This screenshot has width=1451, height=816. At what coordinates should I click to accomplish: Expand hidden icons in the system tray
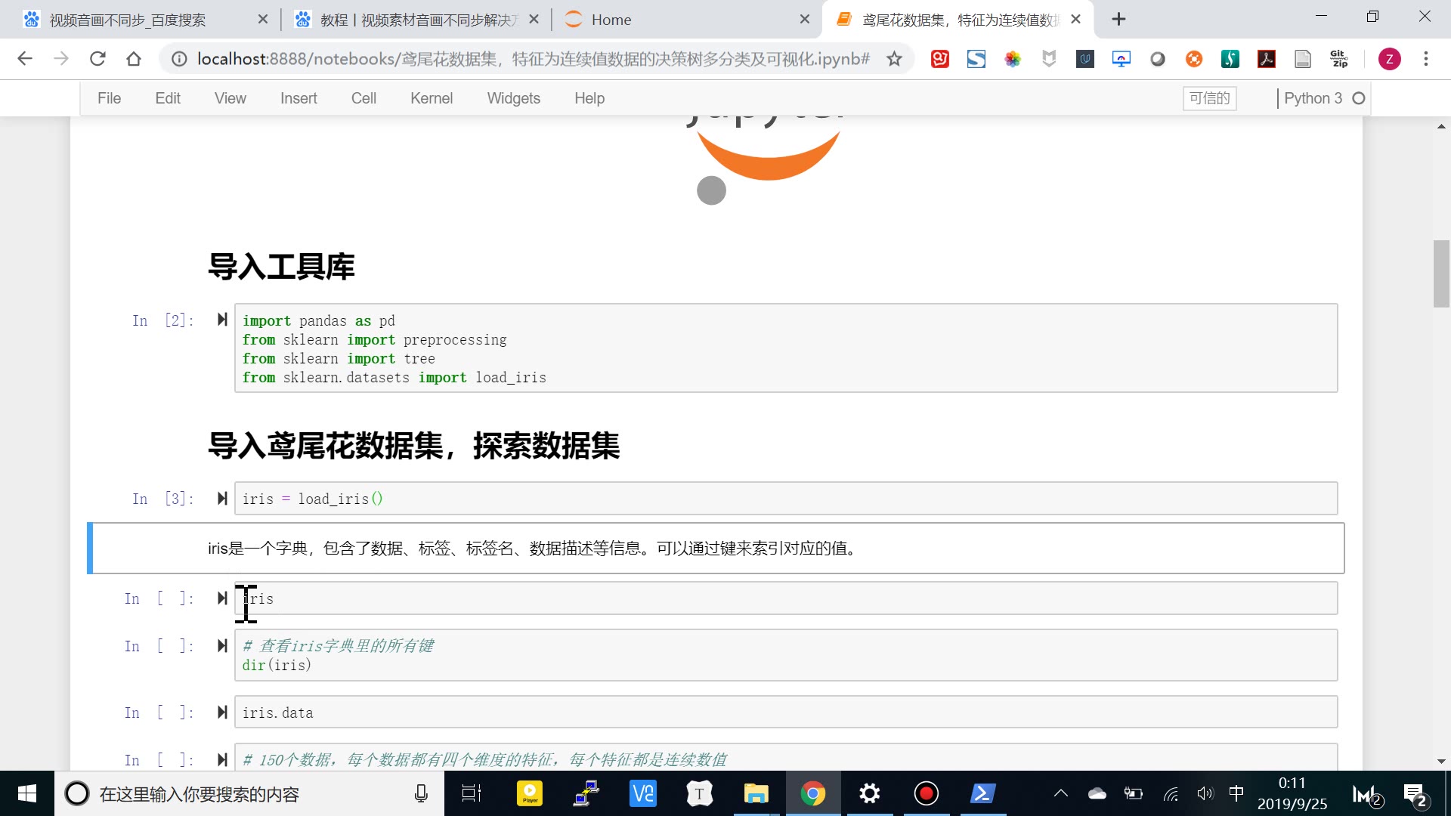click(x=1060, y=793)
